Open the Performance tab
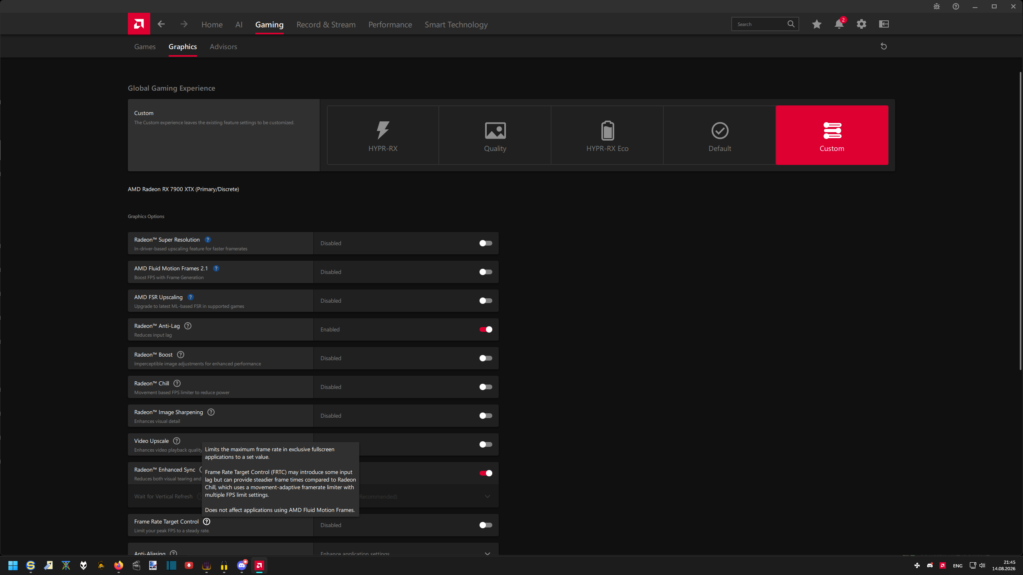 (390, 25)
